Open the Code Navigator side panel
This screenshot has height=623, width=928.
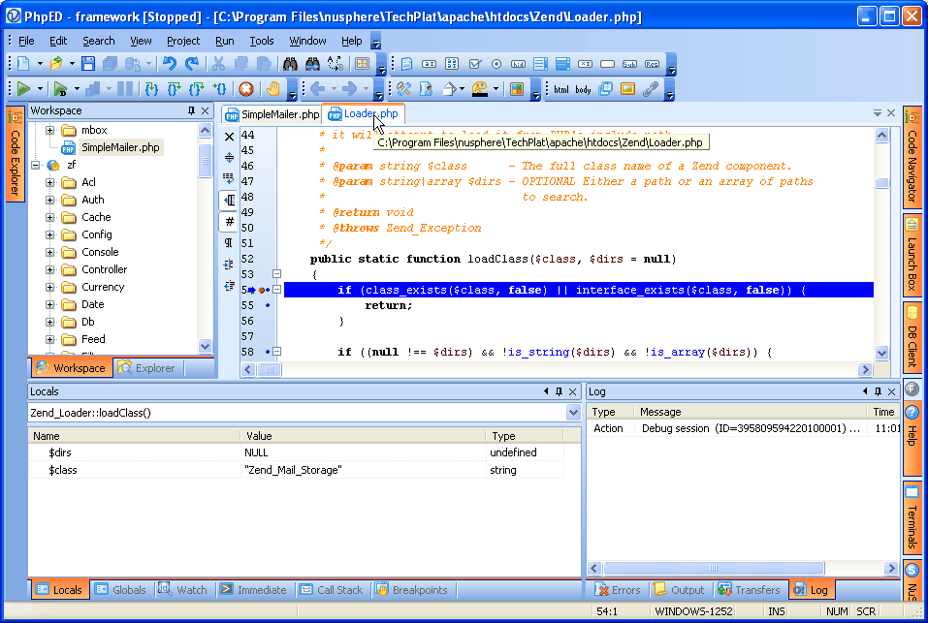tap(912, 157)
